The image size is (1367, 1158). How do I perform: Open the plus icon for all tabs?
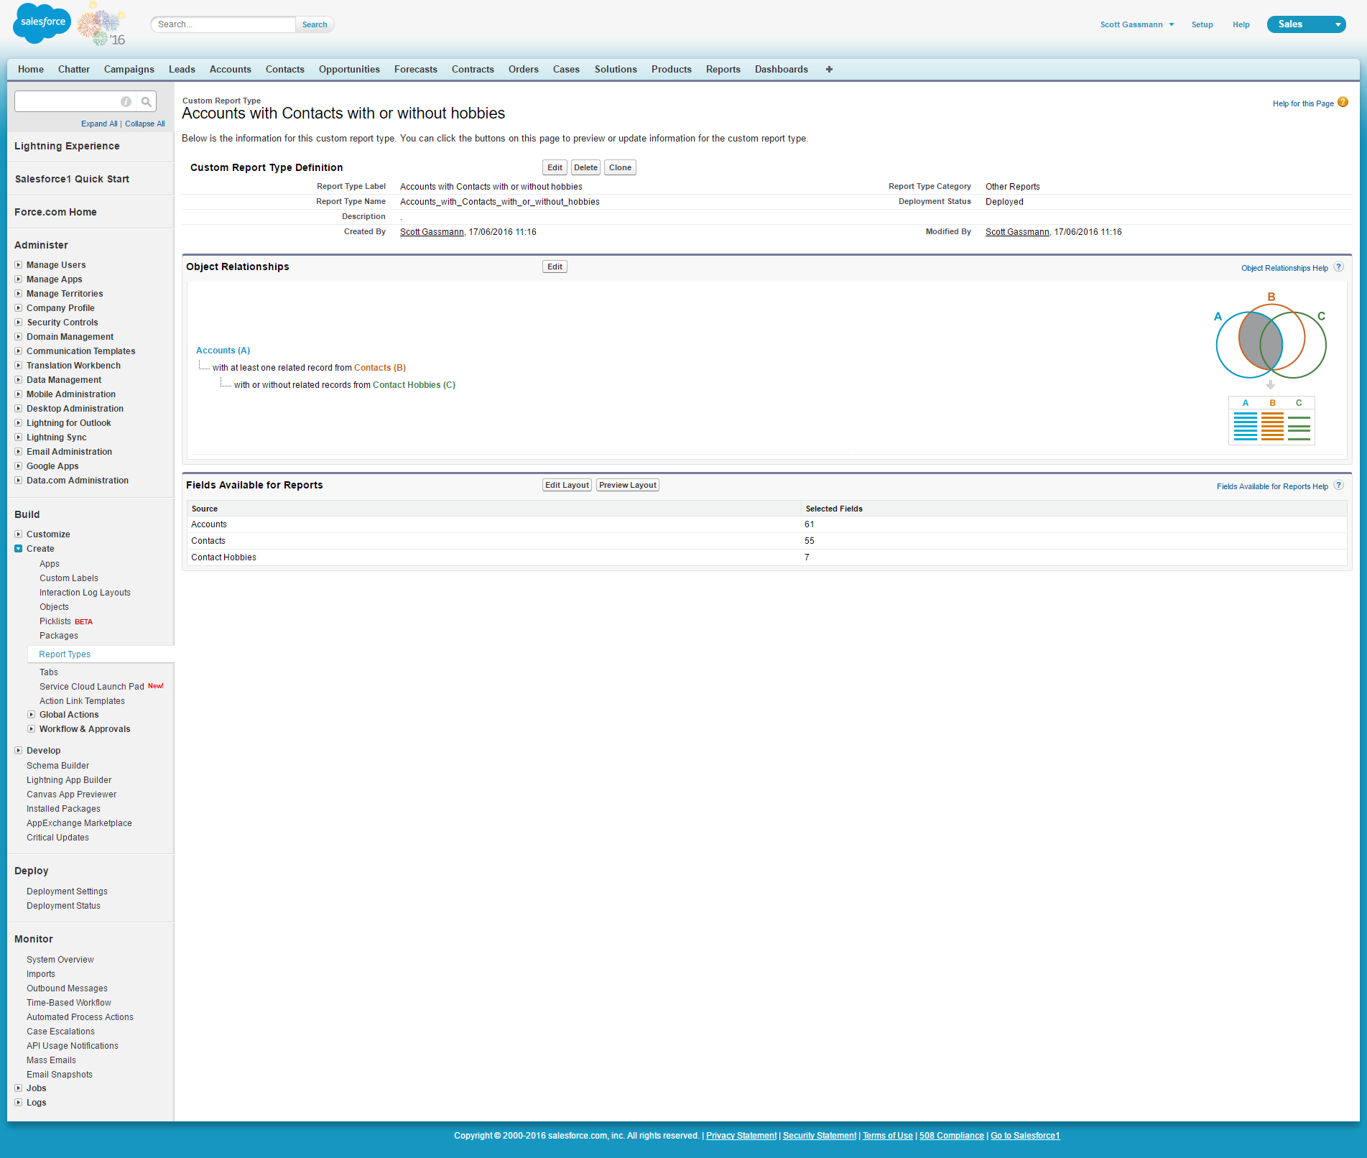(829, 70)
